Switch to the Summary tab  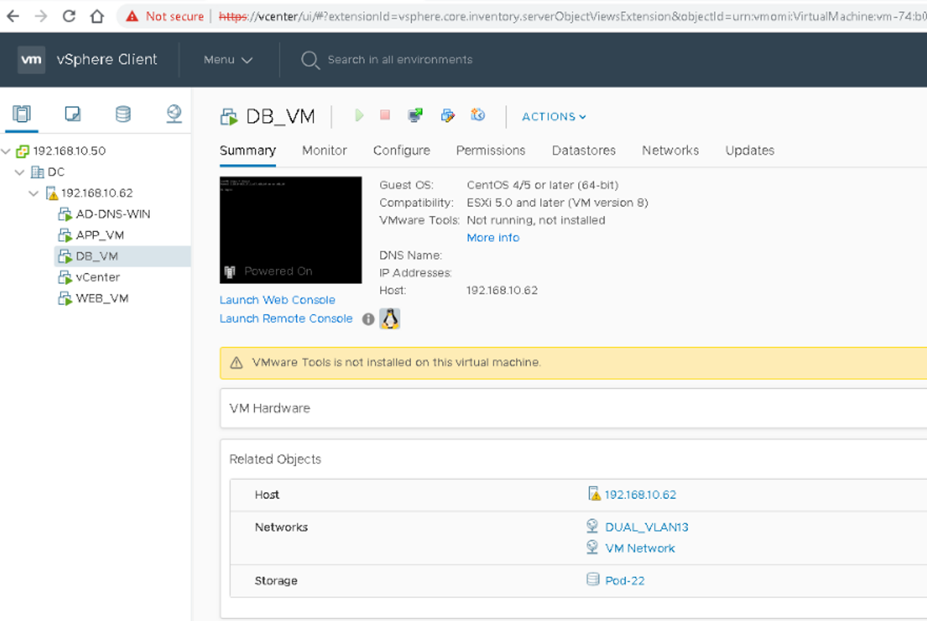pos(248,150)
